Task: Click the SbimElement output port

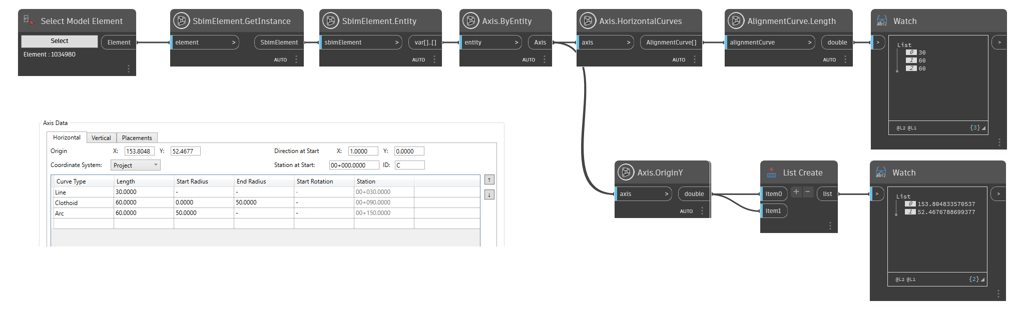Action: click(279, 42)
